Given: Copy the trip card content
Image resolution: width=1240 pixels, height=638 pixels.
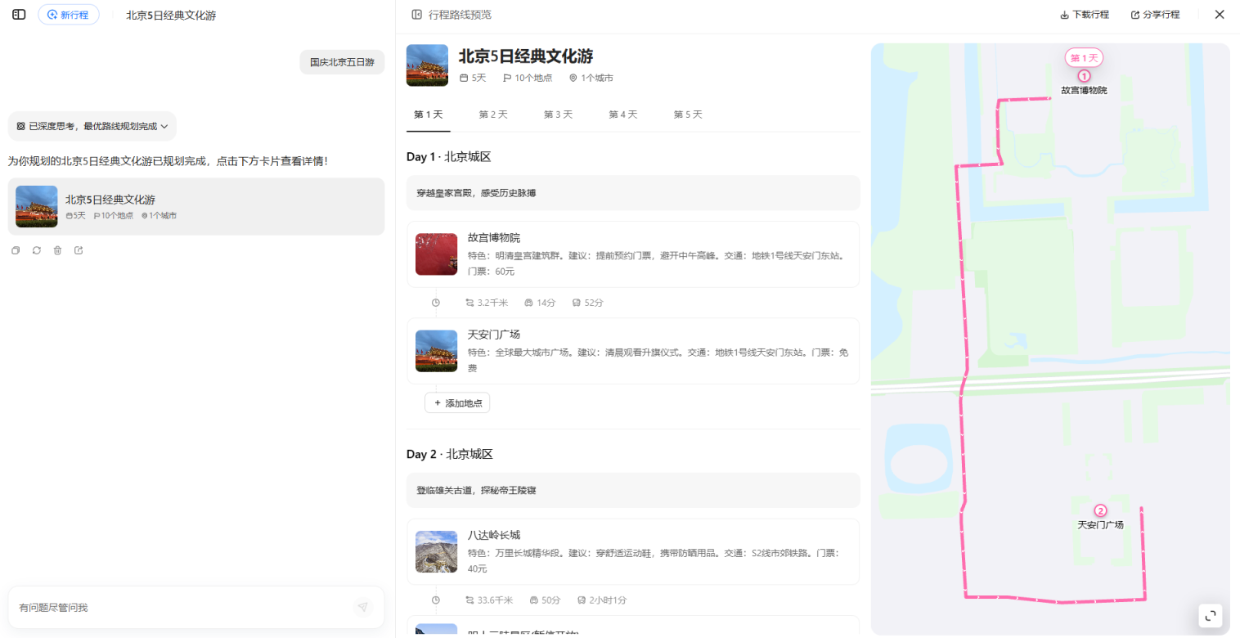Looking at the screenshot, I should coord(15,250).
